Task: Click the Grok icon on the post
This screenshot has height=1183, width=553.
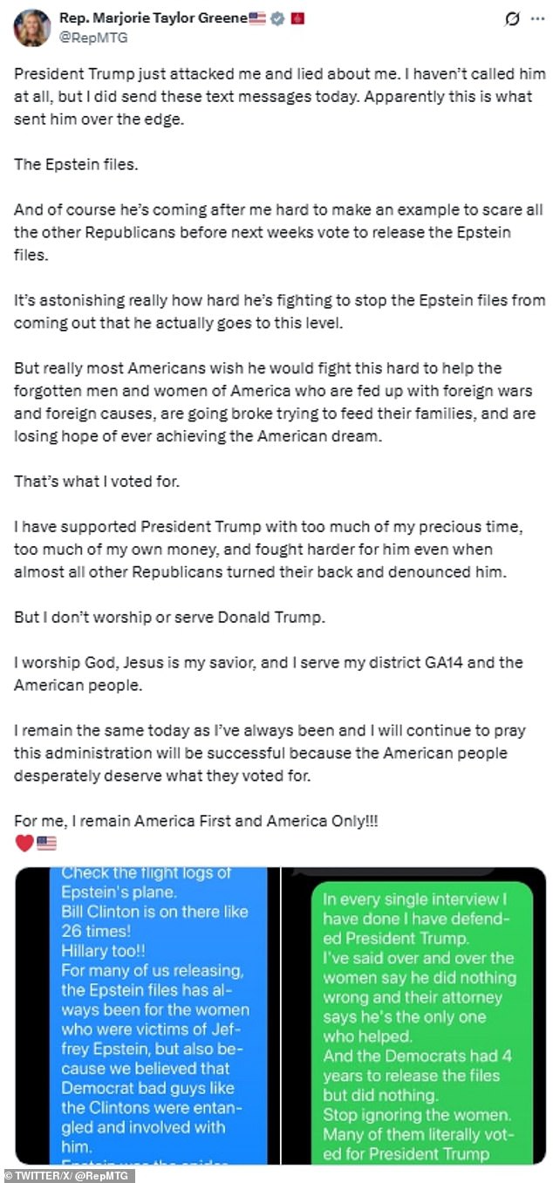Action: point(512,19)
